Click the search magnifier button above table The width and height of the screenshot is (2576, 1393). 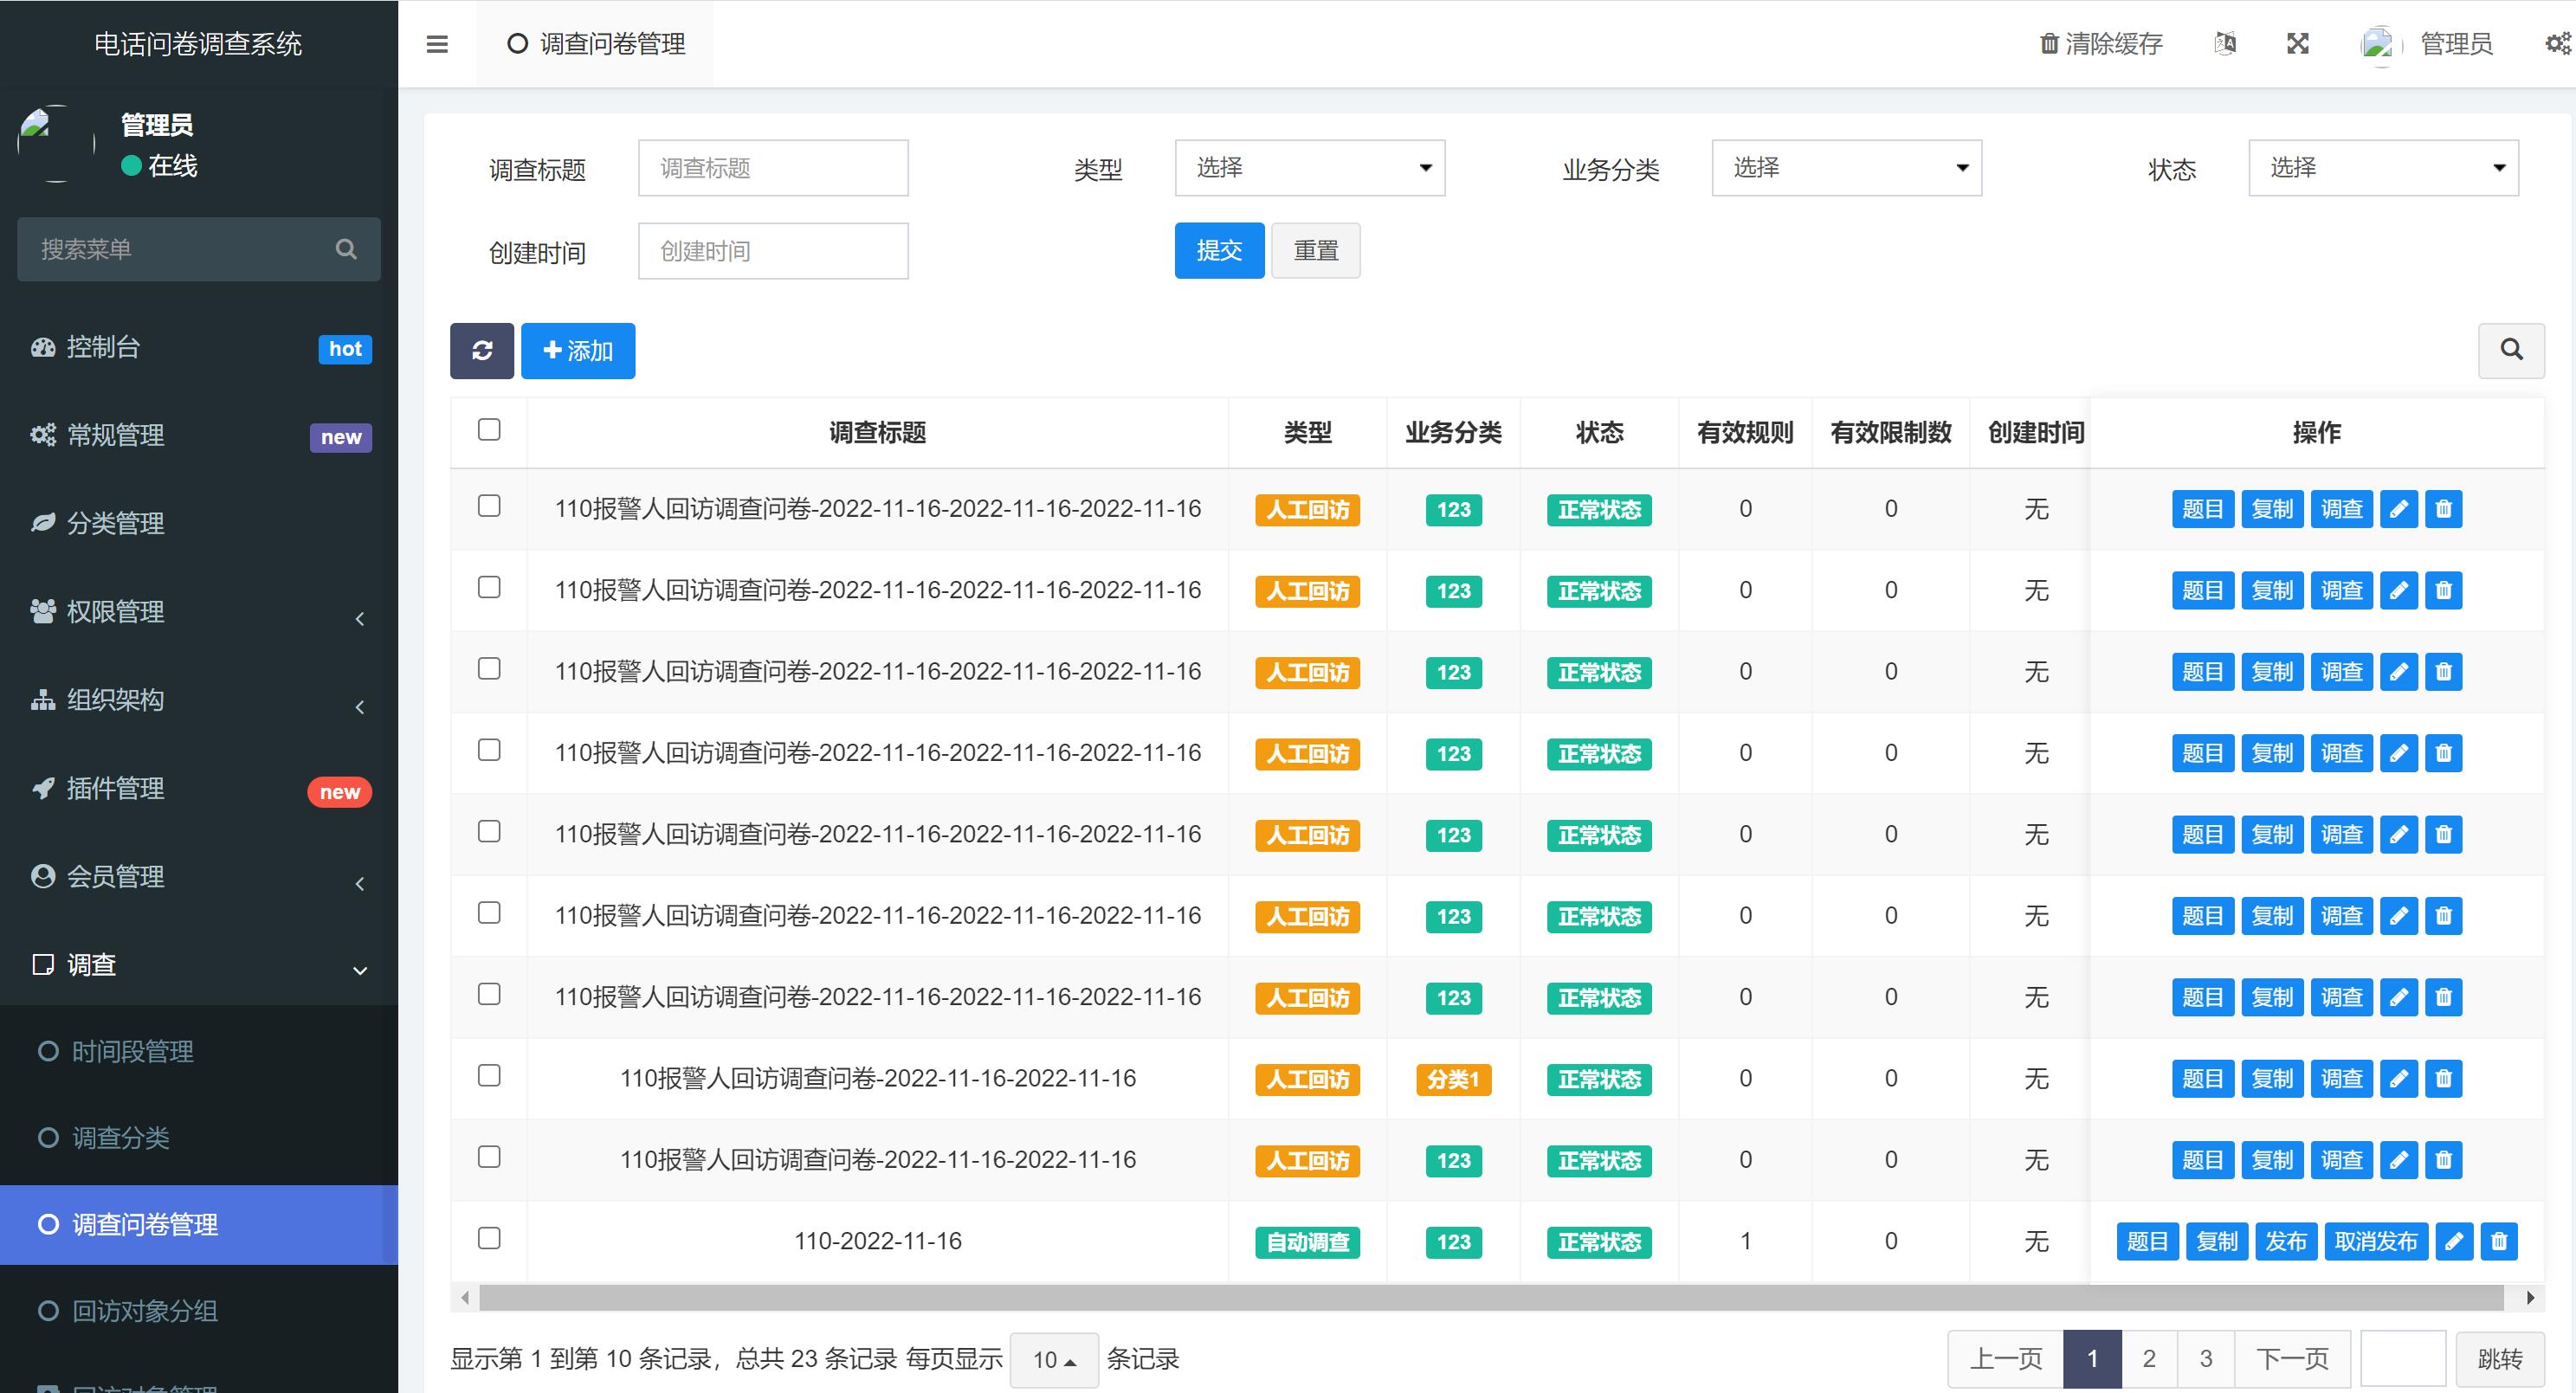coord(2511,350)
